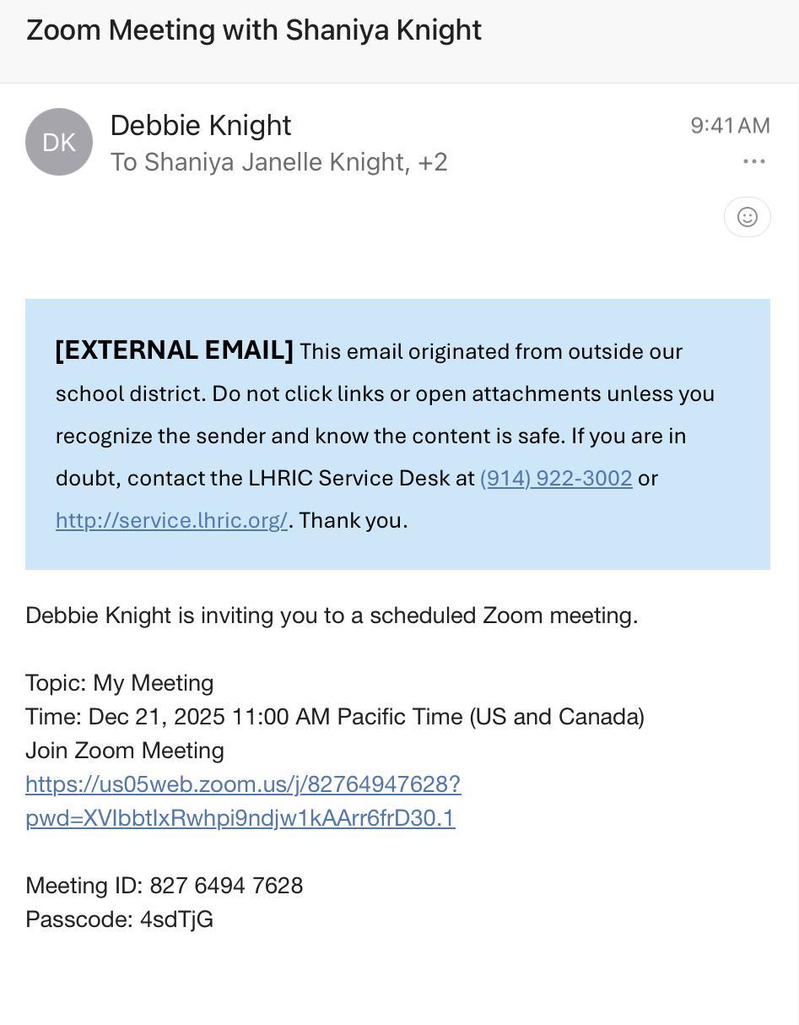Open the more options ellipsis menu
The width and height of the screenshot is (799, 1025).
(x=753, y=161)
